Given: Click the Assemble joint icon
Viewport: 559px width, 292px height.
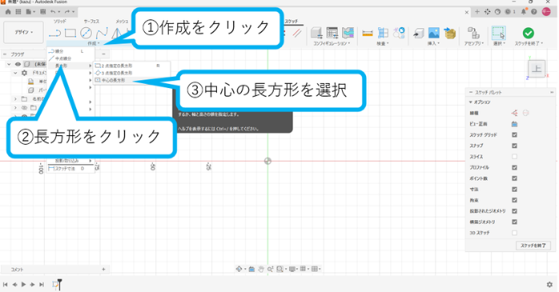Looking at the screenshot, I should (x=473, y=33).
